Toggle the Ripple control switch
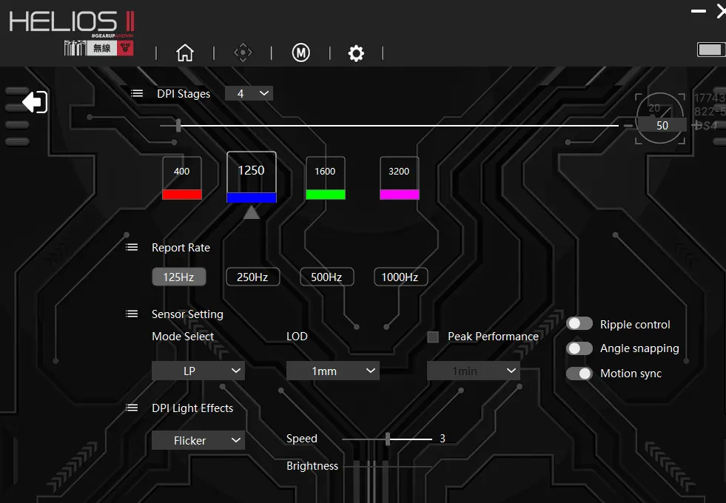The height and width of the screenshot is (503, 726). 579,323
